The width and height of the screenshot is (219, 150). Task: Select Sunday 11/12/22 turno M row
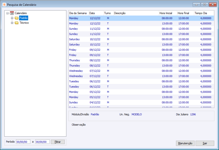pos(141,29)
